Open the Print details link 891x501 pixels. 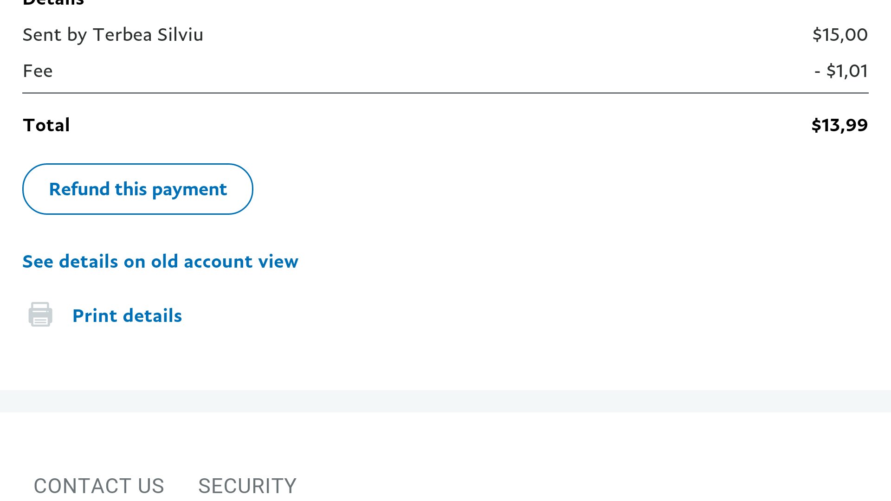click(127, 316)
